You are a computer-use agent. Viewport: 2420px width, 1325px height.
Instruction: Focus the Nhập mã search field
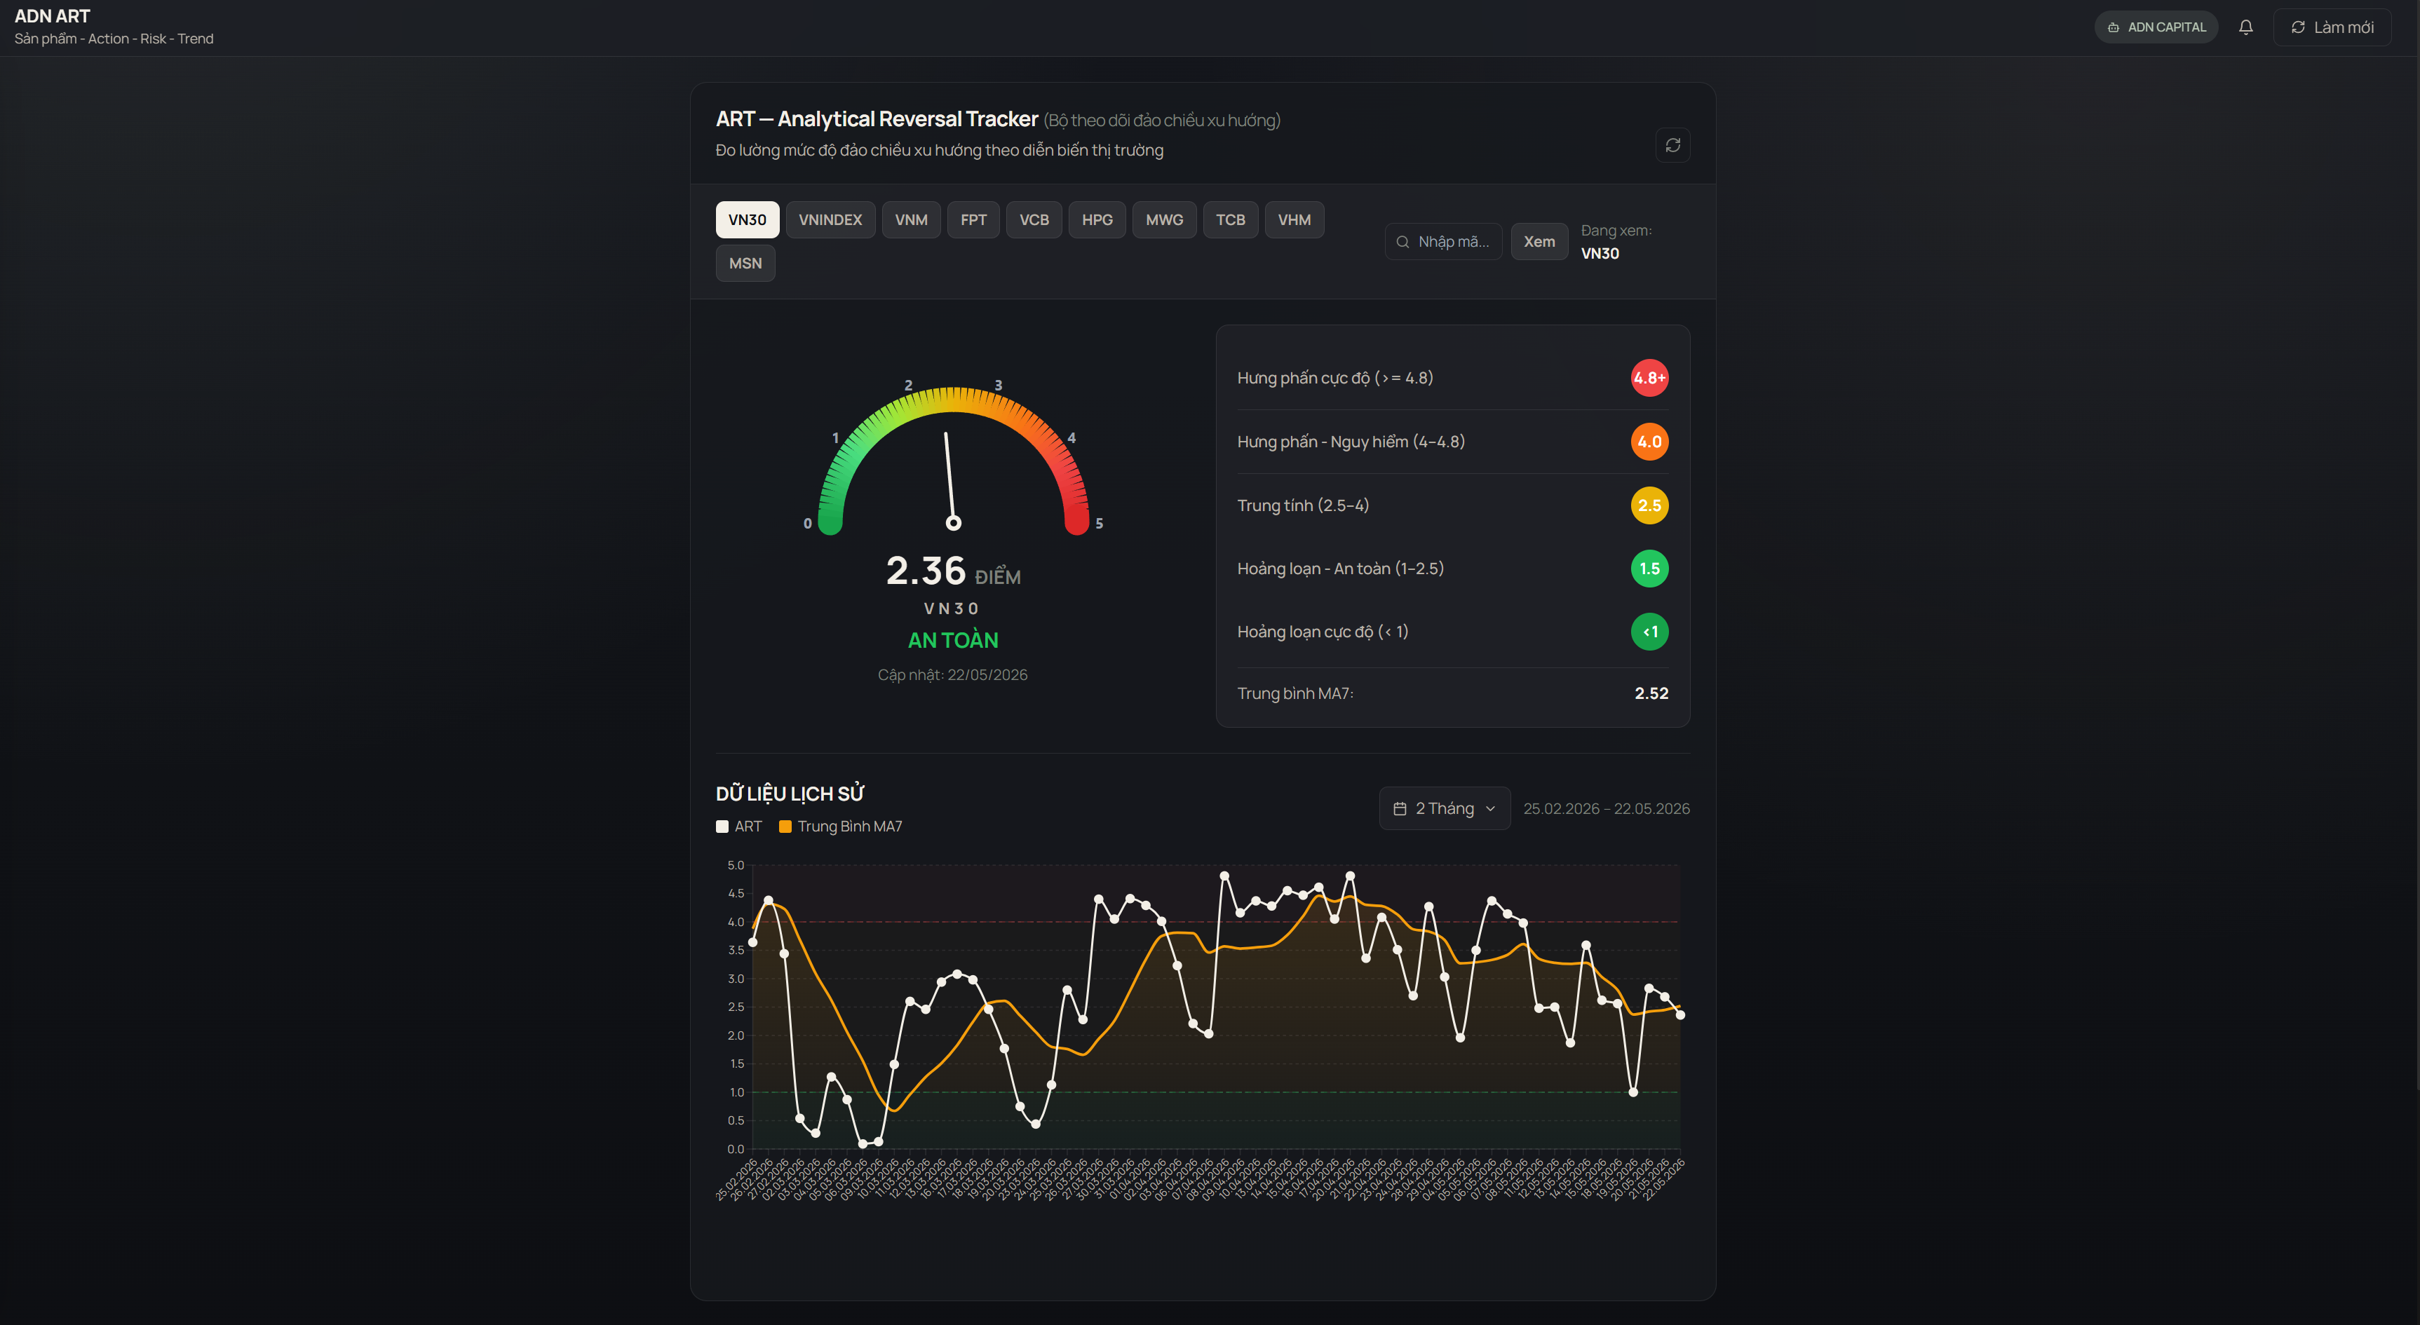click(1443, 241)
